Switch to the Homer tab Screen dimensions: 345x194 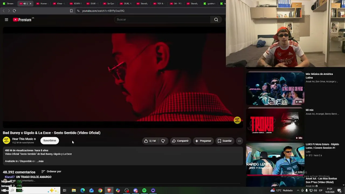click(42, 4)
